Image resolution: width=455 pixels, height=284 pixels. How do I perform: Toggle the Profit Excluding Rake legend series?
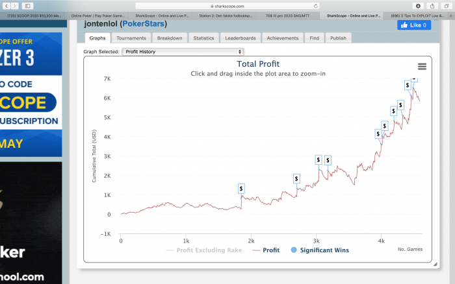[x=204, y=250]
